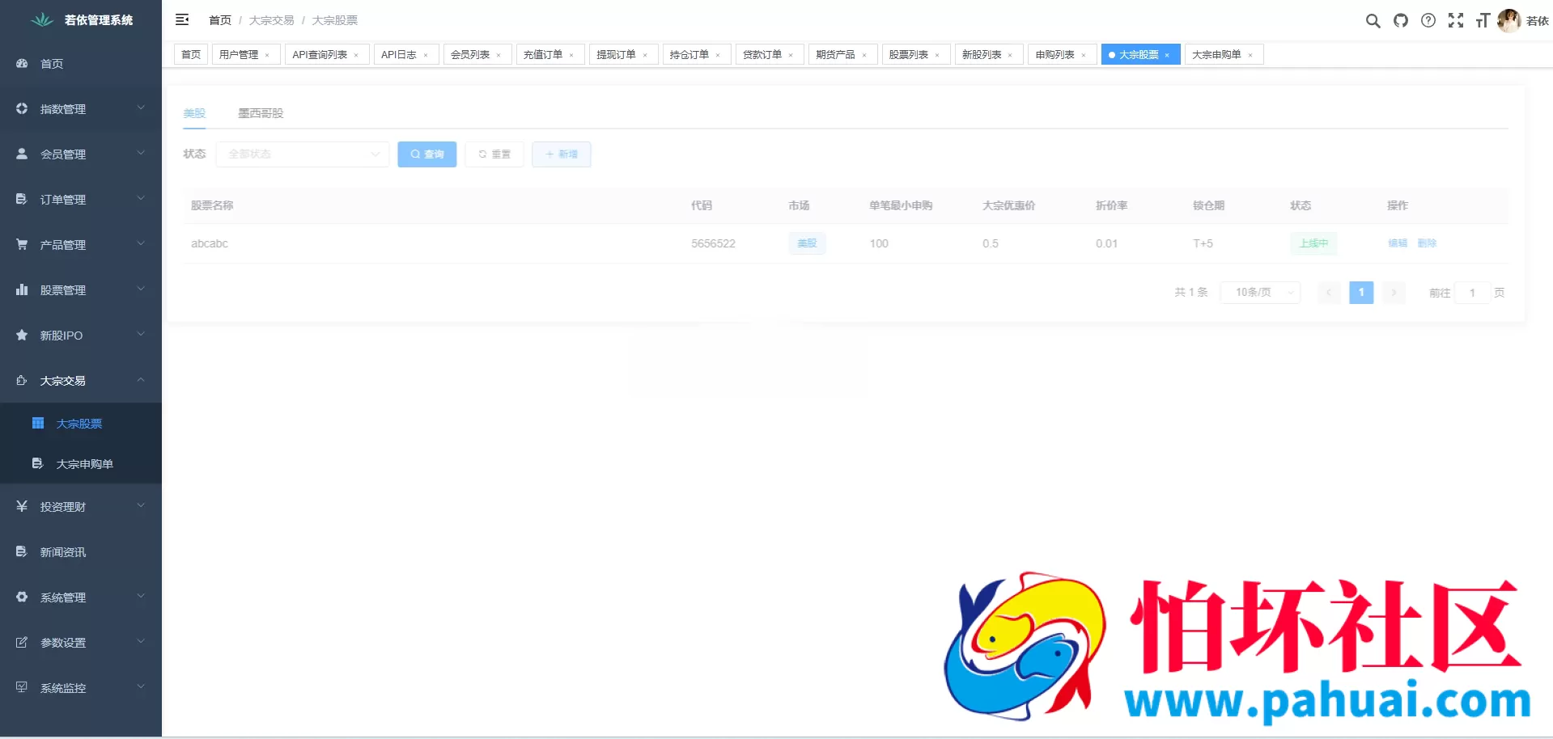Expand 指数管理 menu chevron
Viewport: 1553px width, 739px height.
[x=141, y=108]
